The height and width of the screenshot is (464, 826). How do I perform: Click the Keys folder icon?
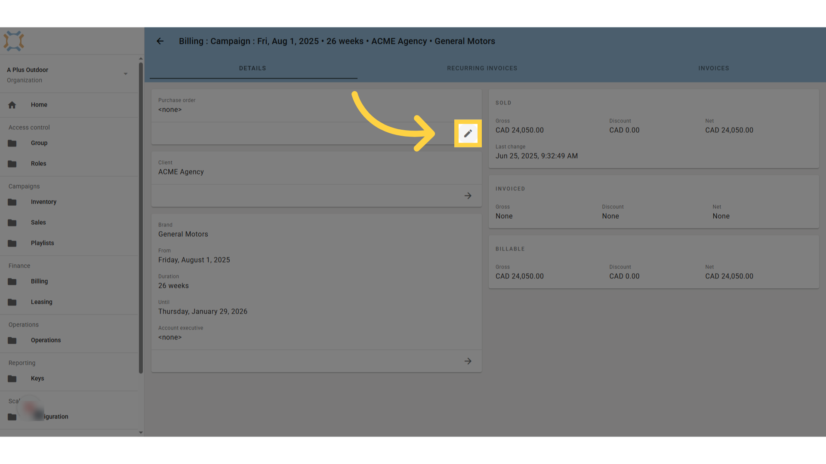pos(12,379)
